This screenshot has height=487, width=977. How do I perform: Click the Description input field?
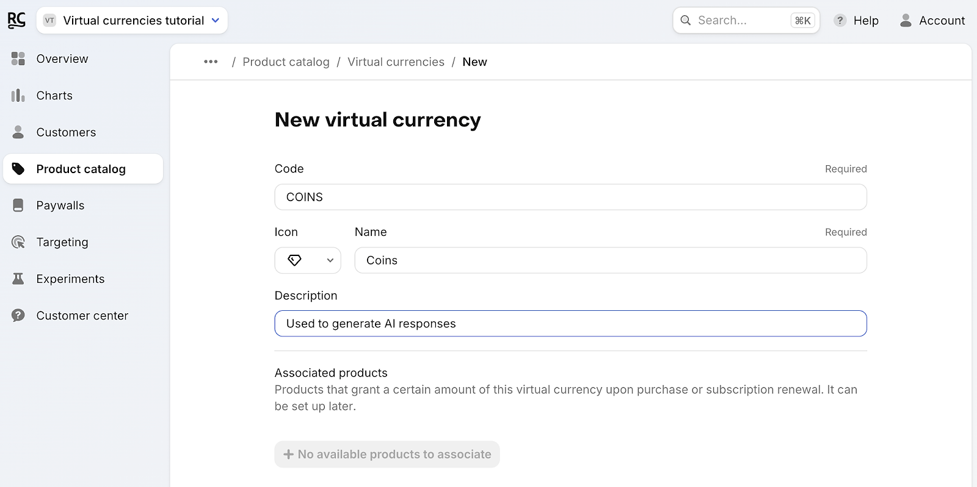(570, 324)
